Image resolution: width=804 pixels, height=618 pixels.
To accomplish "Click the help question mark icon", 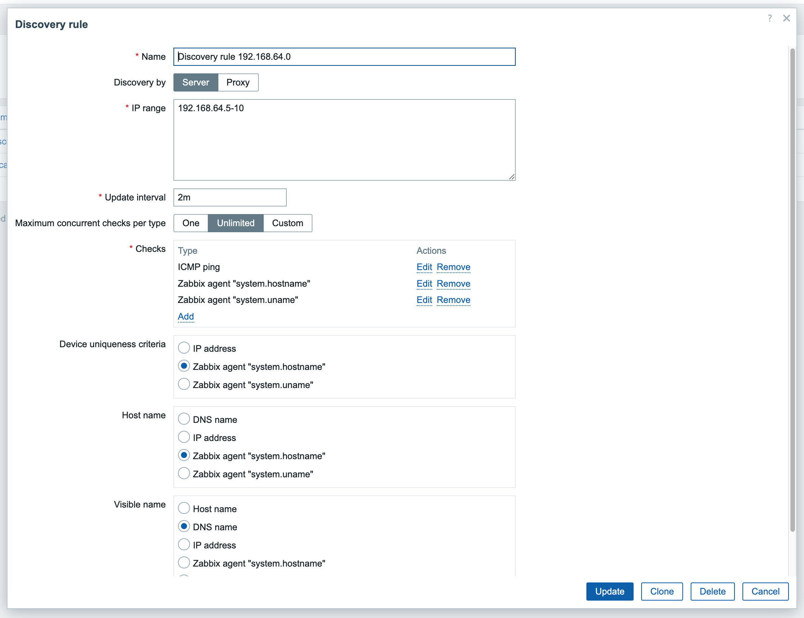I will tap(770, 18).
